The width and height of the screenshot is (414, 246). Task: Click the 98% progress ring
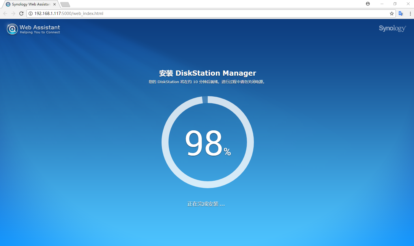point(208,142)
